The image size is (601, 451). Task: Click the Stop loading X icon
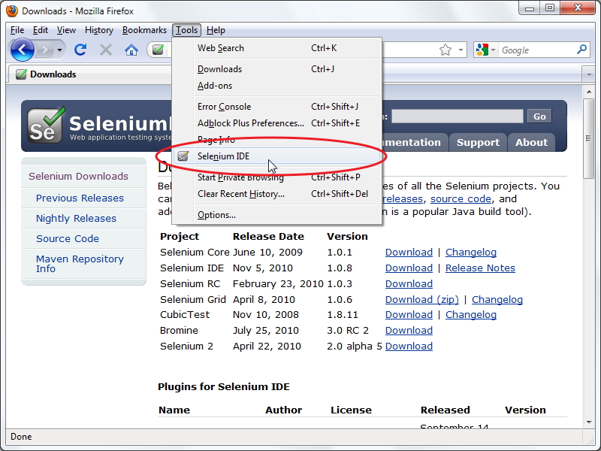[x=106, y=50]
